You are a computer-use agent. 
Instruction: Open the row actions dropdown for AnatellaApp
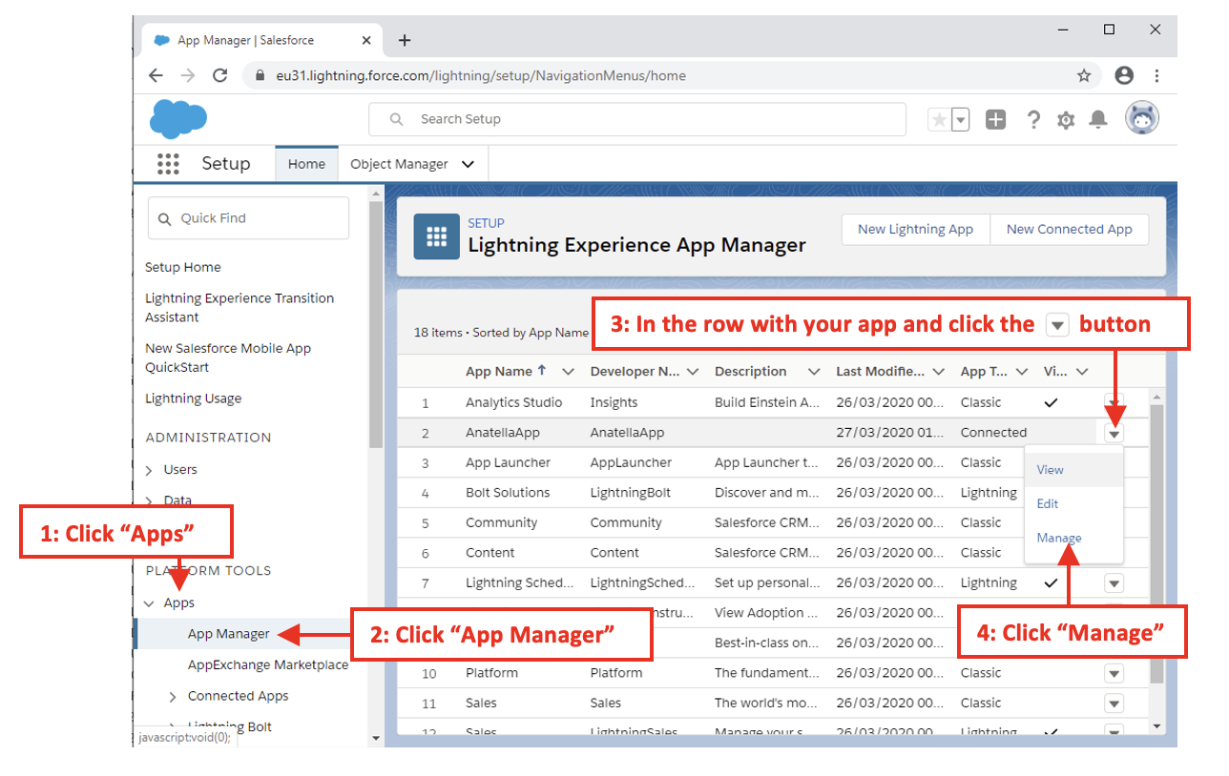1114,433
